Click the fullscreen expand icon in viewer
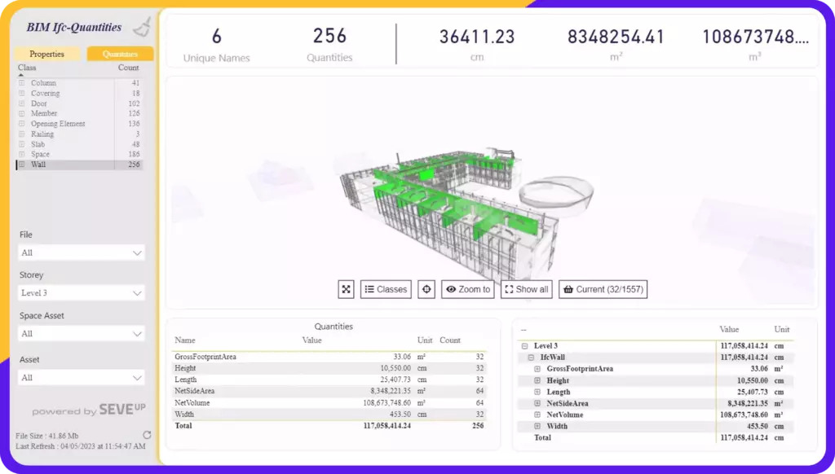 346,289
